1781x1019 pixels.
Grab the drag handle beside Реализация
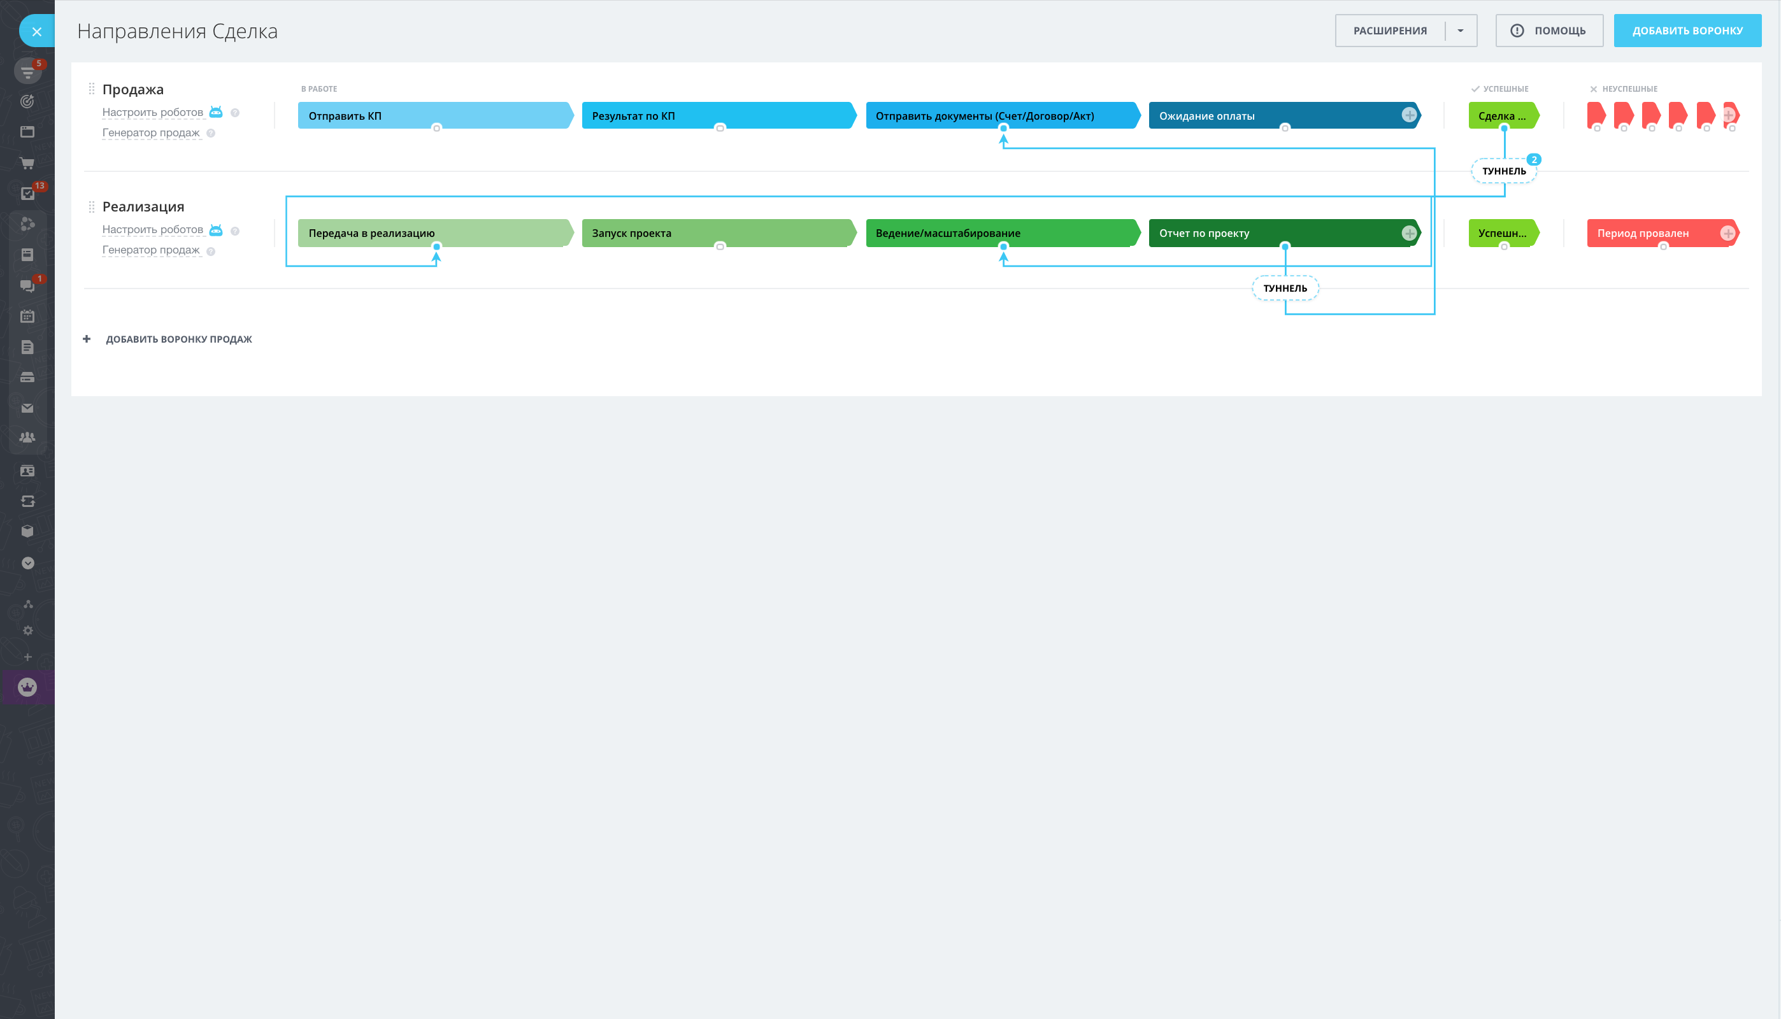[x=92, y=206]
